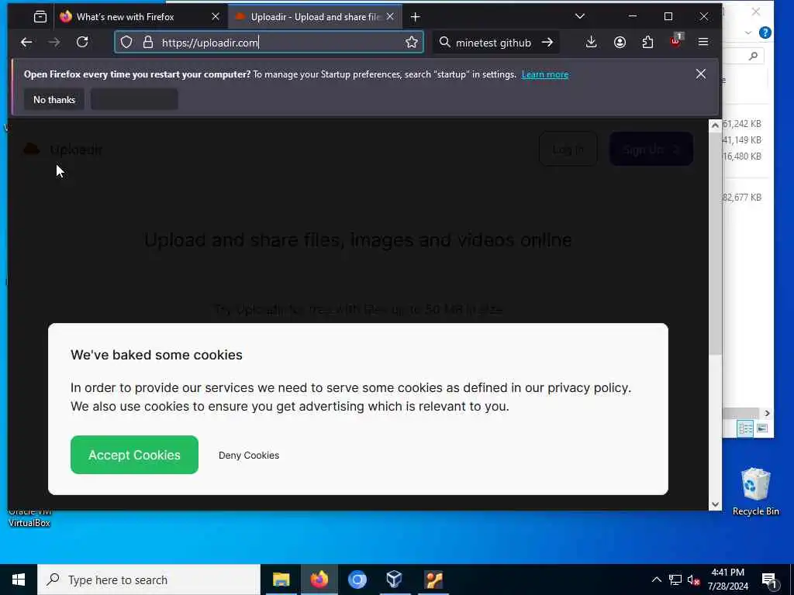Dismiss the startup notification bar
This screenshot has width=794, height=595.
click(x=701, y=74)
